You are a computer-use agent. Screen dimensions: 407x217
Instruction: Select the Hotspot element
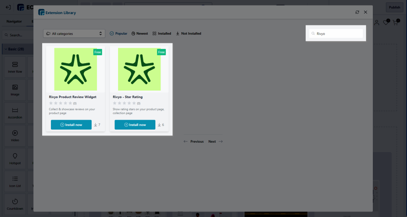pos(15,159)
